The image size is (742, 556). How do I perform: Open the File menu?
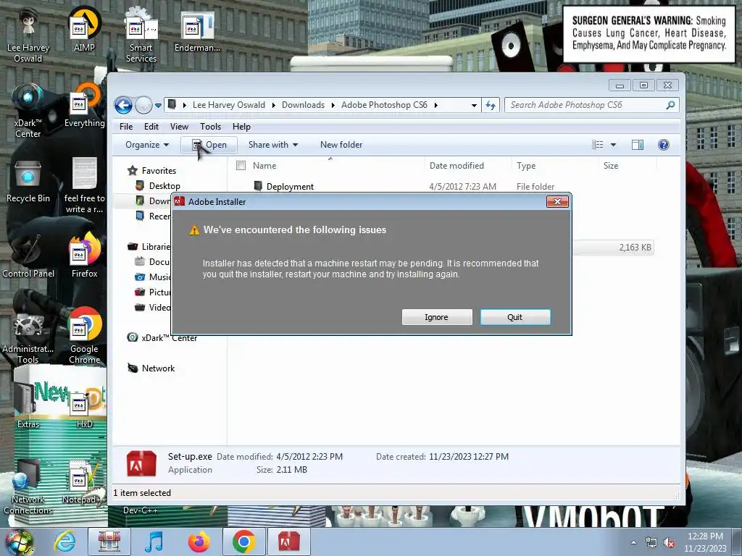coord(126,127)
